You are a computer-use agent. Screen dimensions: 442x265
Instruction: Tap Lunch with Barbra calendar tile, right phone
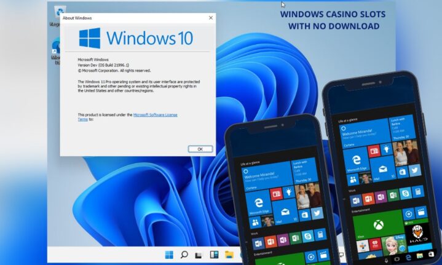pyautogui.click(x=402, y=128)
